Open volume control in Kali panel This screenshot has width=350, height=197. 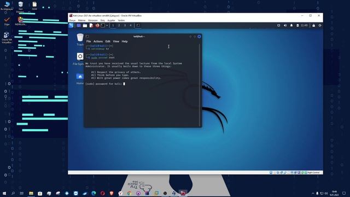tap(285, 26)
